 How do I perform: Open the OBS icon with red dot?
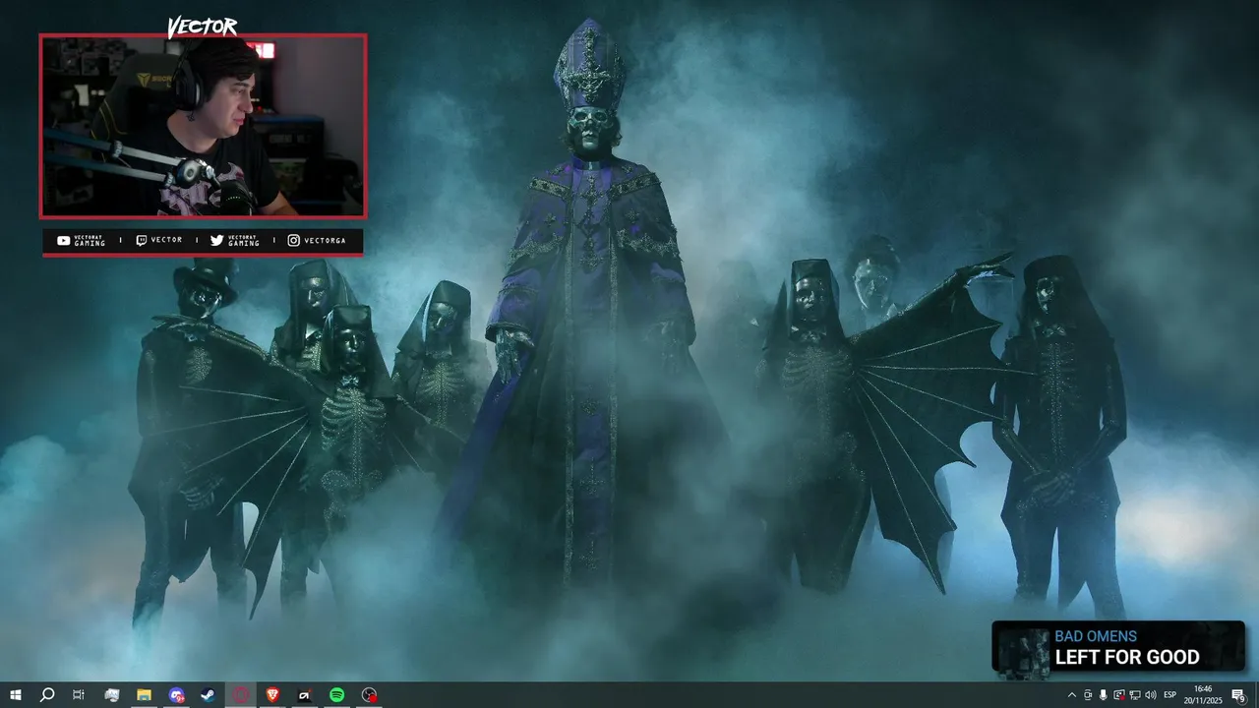(x=369, y=695)
